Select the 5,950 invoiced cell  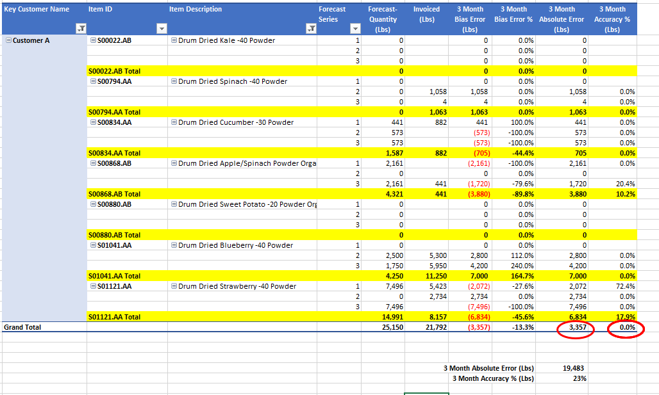coord(438,266)
